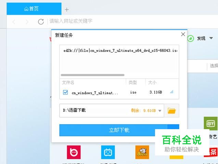Viewport: 218px width, 164px height.
Task: Focus the address bar 请输入网址或关键字
Action: (70, 21)
